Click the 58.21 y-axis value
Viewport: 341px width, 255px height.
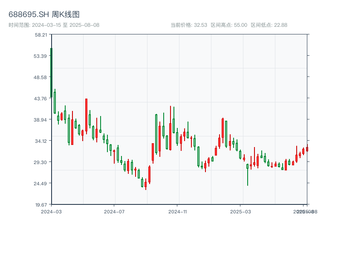[x=41, y=35]
